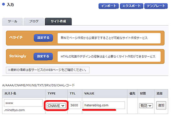
Task: Click the note ※最新の情報は各サービスのWEBページ
Action: click(x=47, y=70)
